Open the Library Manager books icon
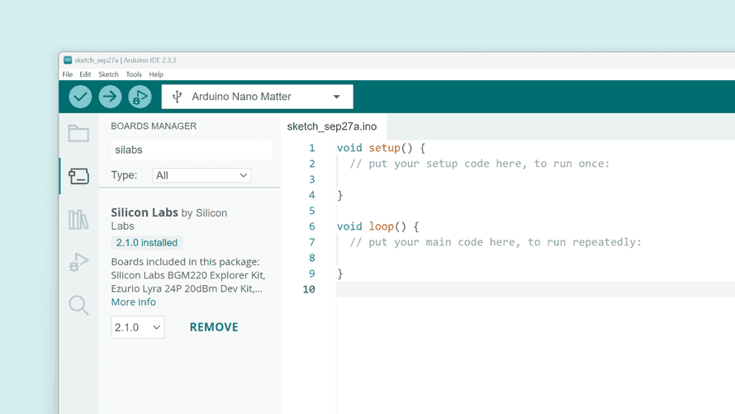 [x=78, y=219]
